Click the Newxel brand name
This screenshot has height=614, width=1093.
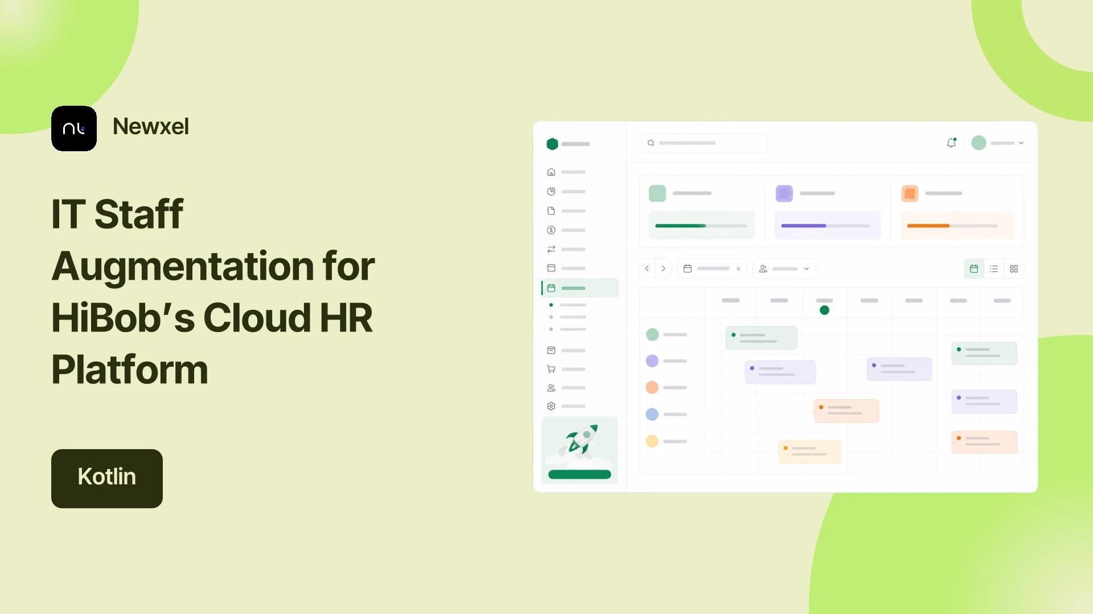(151, 127)
